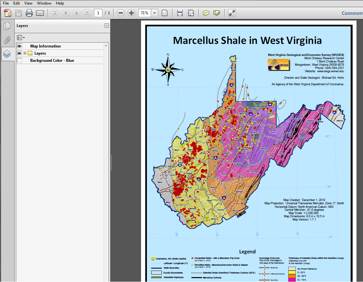
Task: Save the document with floppy icon
Action: point(19,13)
